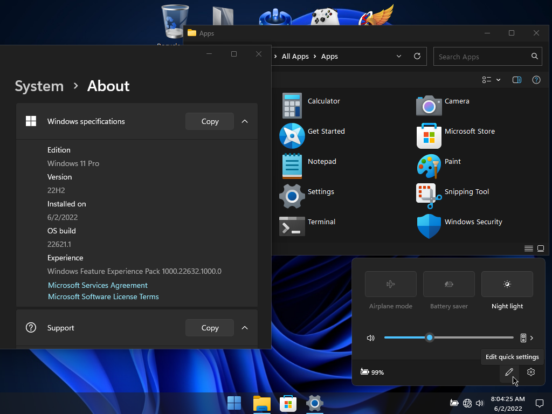The image size is (552, 414).
Task: Open the Terminal app icon
Action: coord(292,226)
